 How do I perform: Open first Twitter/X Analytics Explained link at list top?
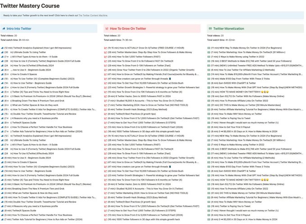tap(38, 48)
